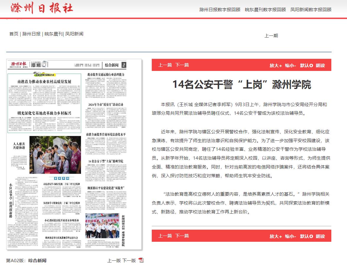Screen dimensions: 347x266
Task: Open article 人人慈善 共建和谐 photo story
Action: pyautogui.click(x=19, y=146)
